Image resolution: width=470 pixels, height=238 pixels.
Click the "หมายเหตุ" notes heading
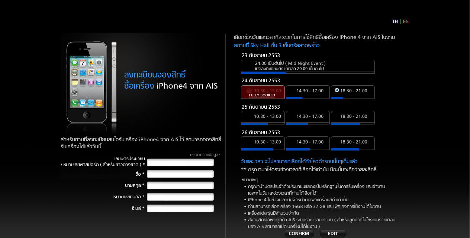coord(251,179)
